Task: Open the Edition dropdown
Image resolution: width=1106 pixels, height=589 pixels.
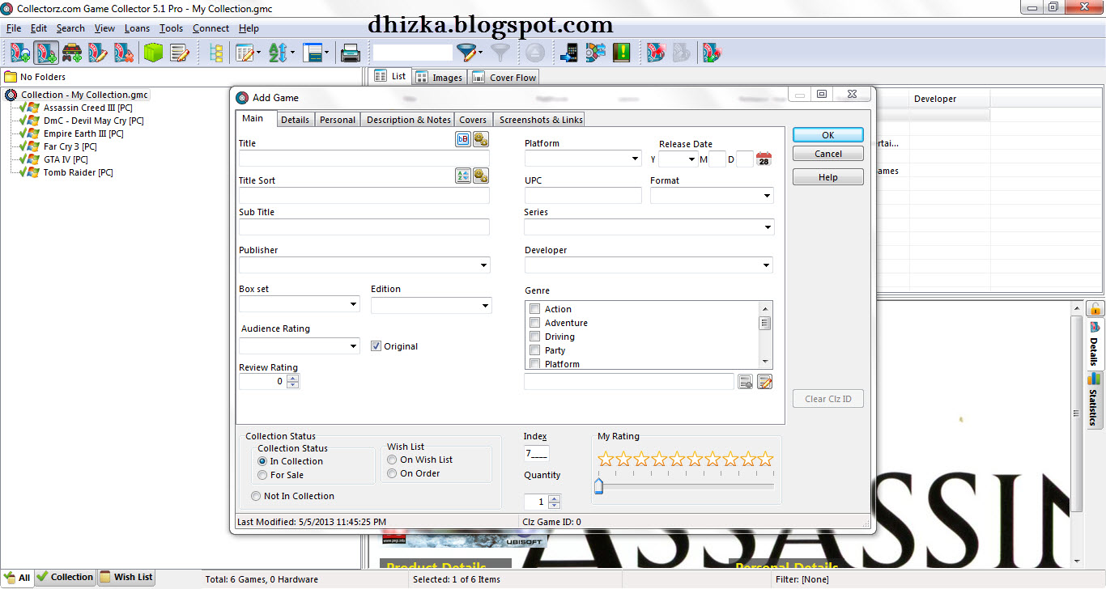Action: point(485,306)
